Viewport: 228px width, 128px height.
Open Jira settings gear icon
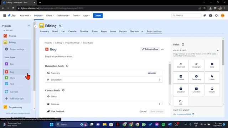tap(216, 15)
